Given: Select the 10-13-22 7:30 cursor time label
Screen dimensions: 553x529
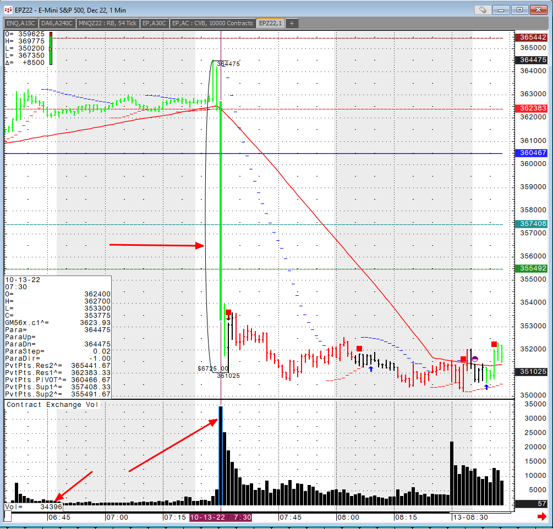Looking at the screenshot, I should click(221, 517).
